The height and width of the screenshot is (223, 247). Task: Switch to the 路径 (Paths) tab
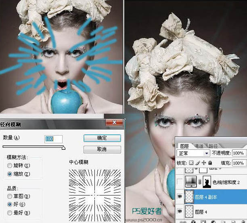coord(212,146)
